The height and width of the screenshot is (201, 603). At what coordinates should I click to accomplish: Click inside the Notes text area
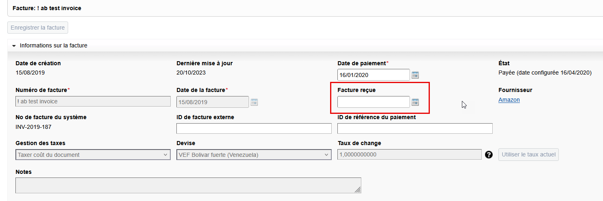pos(188,185)
